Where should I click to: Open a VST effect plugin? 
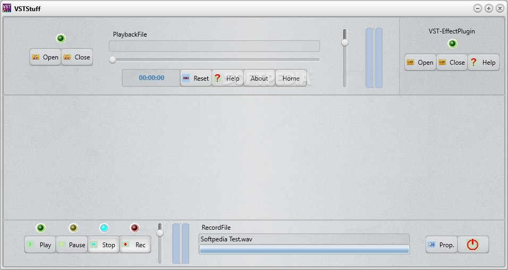click(420, 63)
